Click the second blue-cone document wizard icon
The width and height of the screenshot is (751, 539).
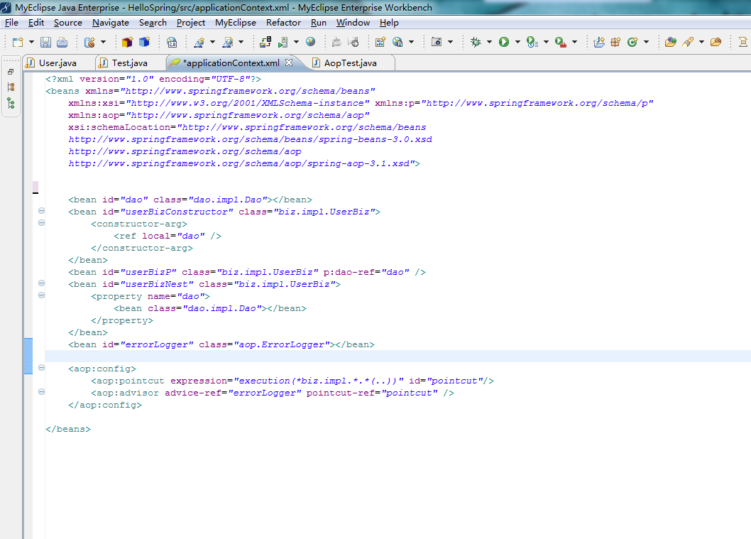(x=228, y=42)
